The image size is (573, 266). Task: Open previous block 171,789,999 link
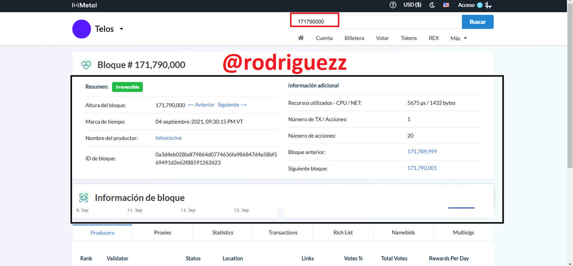coord(422,152)
